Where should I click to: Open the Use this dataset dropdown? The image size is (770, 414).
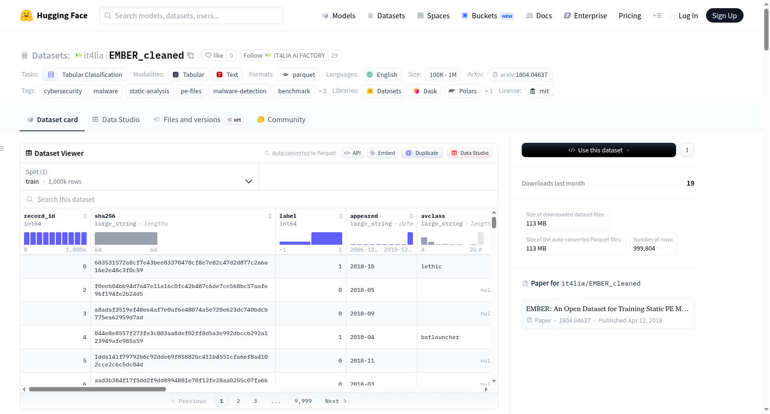599,150
